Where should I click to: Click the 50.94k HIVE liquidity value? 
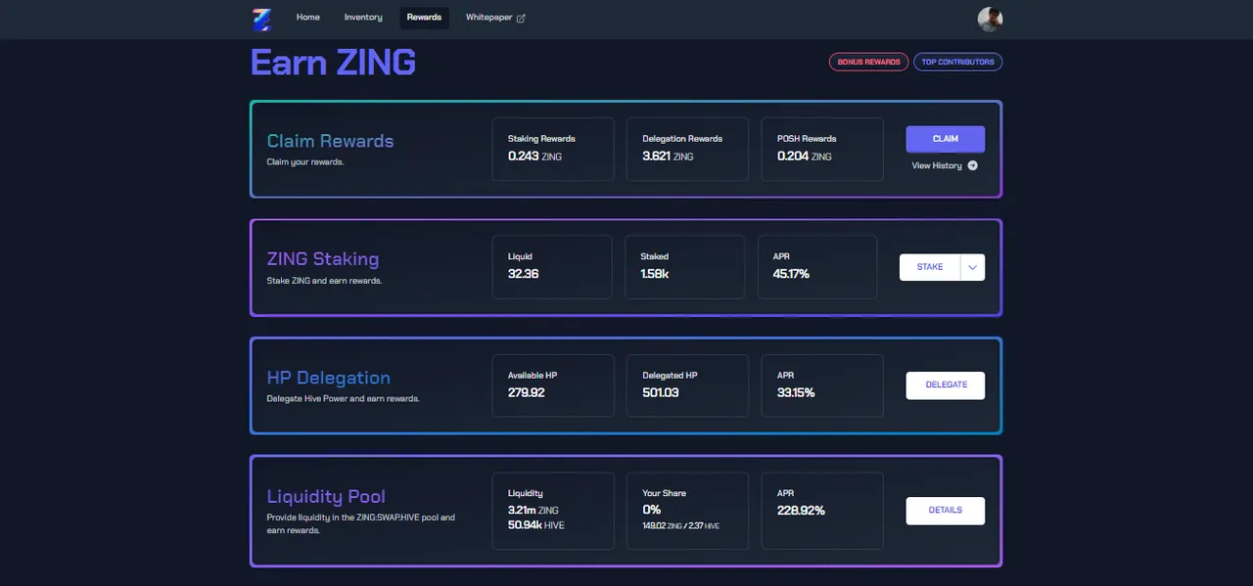pos(535,525)
